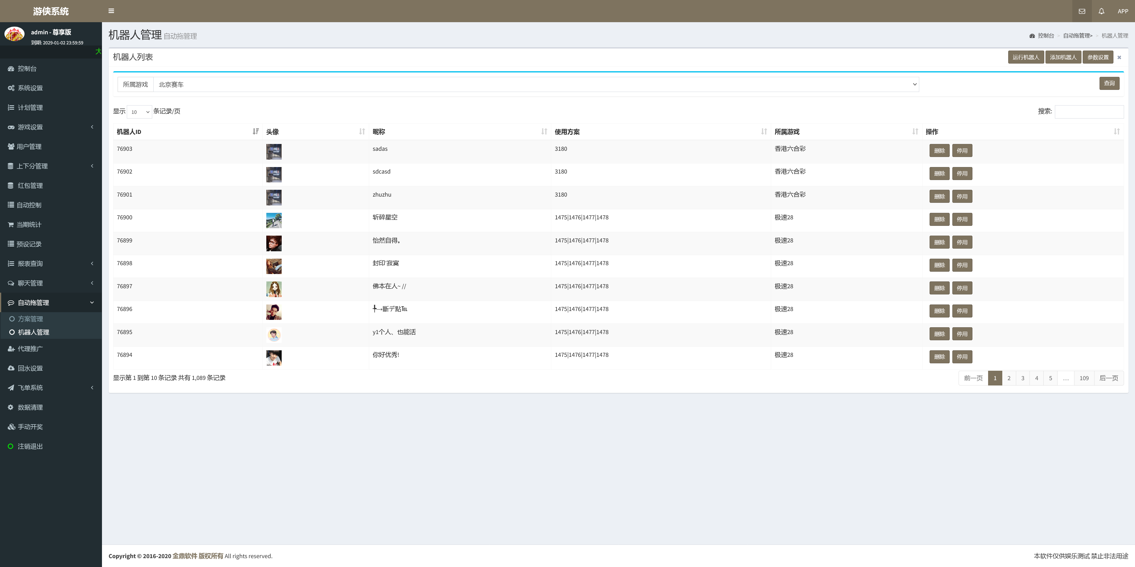Select 方案管理 submenu item
This screenshot has width=1135, height=567.
(30, 318)
